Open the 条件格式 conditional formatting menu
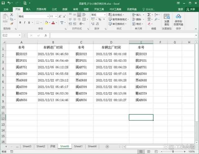This screenshot has width=199, height=154. pos(116,15)
